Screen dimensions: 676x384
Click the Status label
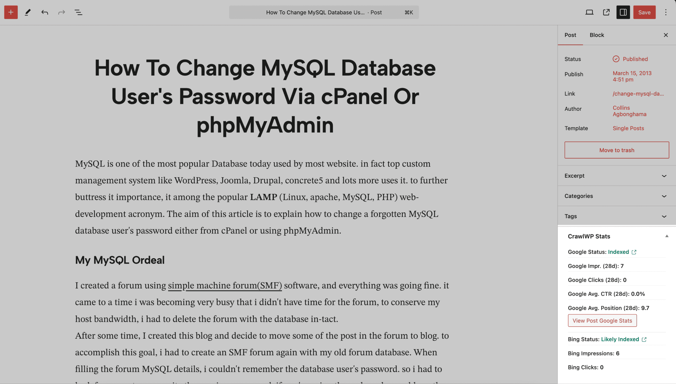click(x=573, y=59)
